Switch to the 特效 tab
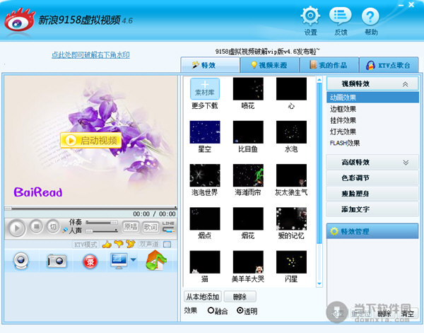The height and width of the screenshot is (333, 424). (x=210, y=65)
